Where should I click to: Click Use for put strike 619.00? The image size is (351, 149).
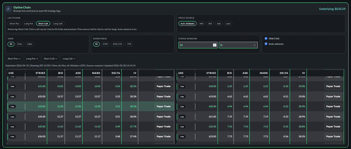pos(182,96)
